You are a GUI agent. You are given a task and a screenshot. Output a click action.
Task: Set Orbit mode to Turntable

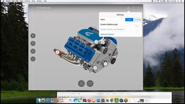point(137,20)
